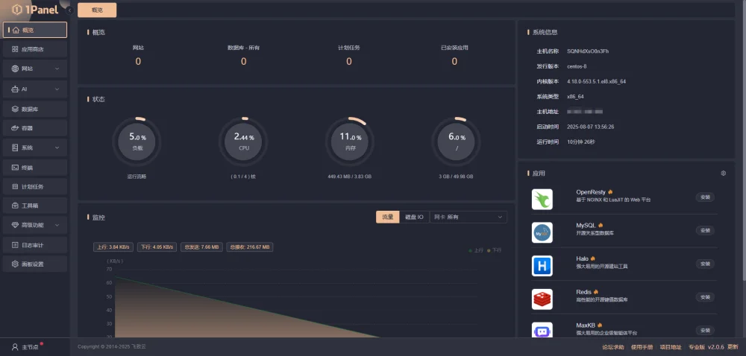Image resolution: width=746 pixels, height=356 pixels.
Task: Open the 使用手册 footer link
Action: pyautogui.click(x=642, y=347)
